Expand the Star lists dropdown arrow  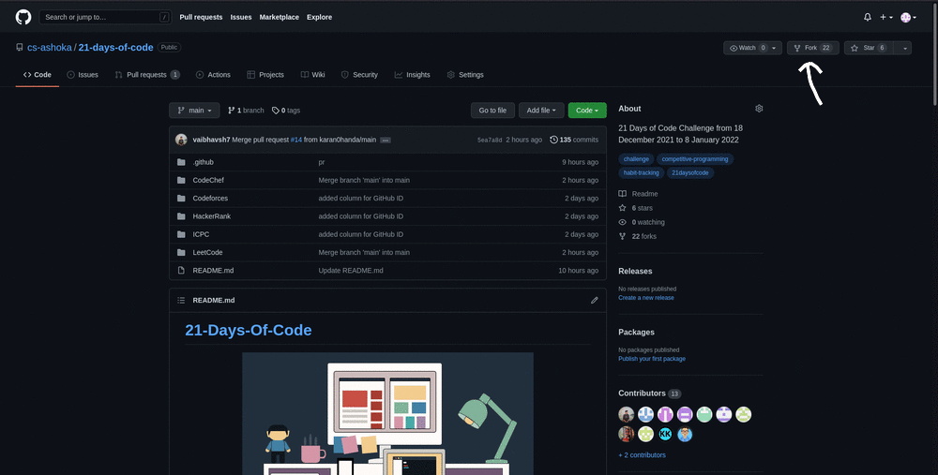coord(903,48)
